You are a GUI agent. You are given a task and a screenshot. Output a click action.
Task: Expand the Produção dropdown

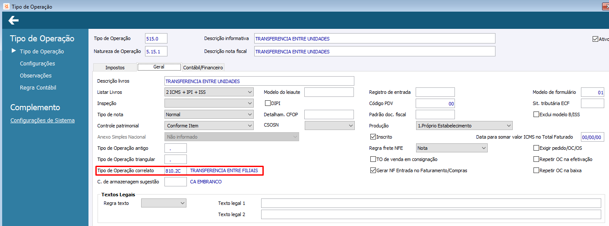coord(464,126)
